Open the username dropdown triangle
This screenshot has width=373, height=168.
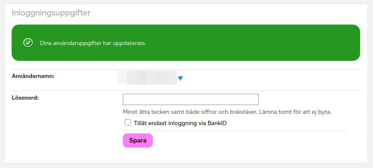click(180, 78)
